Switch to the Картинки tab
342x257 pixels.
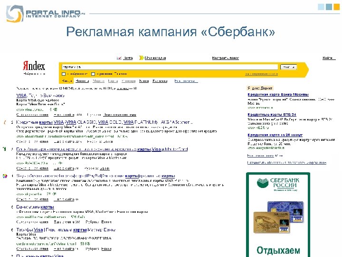[x=160, y=81]
